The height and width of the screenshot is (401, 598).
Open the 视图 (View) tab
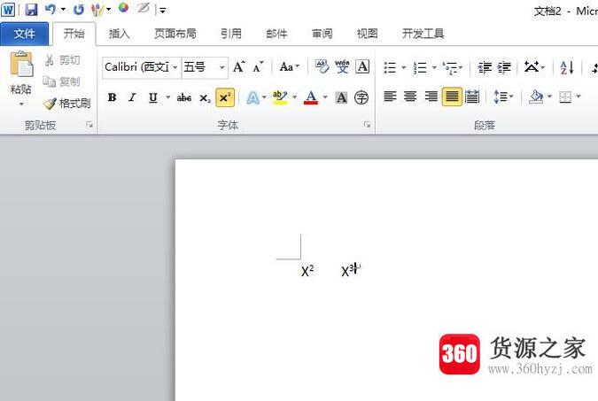point(368,34)
